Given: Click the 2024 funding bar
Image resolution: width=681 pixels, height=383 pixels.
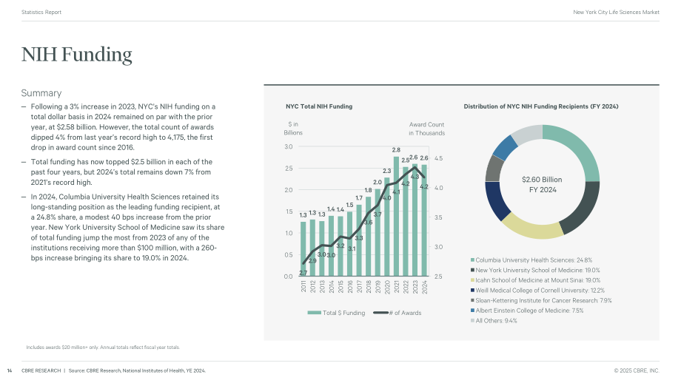Looking at the screenshot, I should (424, 220).
